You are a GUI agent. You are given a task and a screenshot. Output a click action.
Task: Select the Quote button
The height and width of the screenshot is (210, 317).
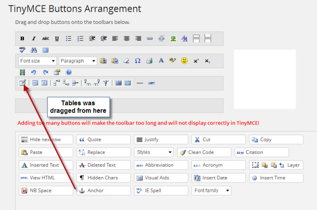(104, 140)
